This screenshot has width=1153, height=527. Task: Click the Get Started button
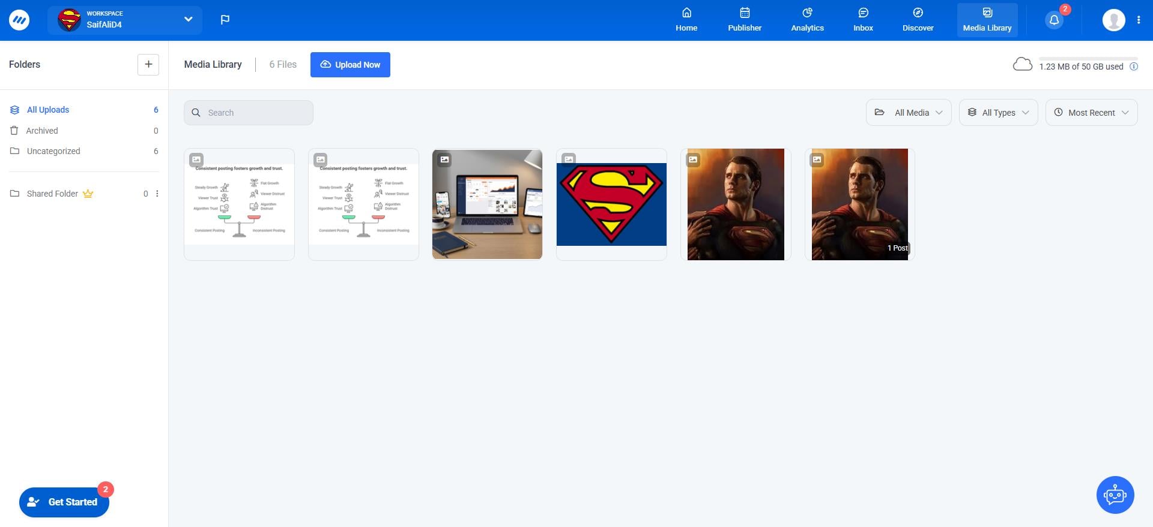click(64, 502)
